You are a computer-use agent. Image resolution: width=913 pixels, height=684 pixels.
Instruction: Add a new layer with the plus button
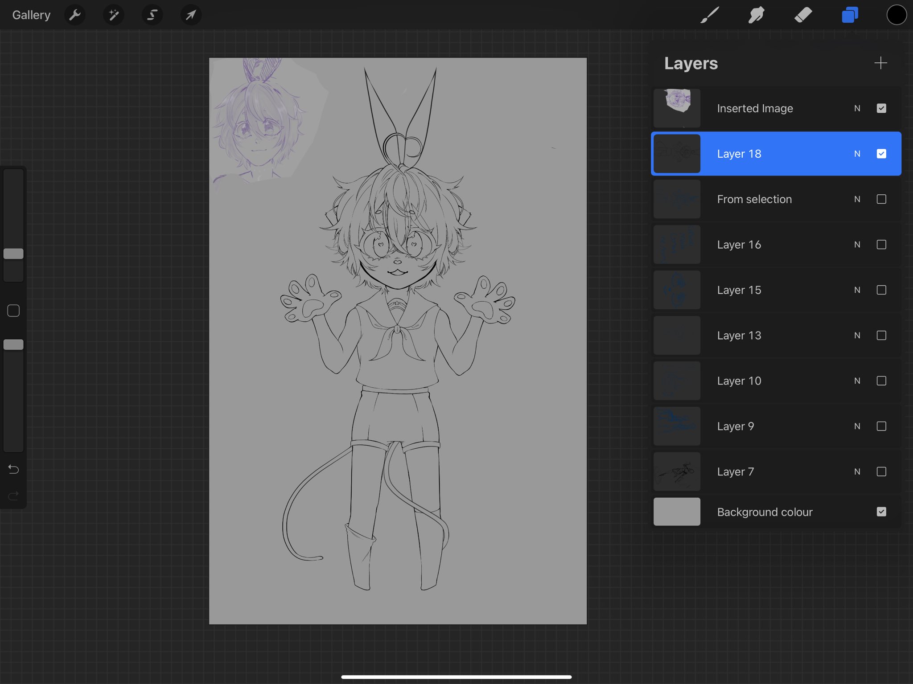click(880, 63)
